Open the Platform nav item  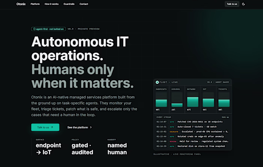click(x=35, y=4)
